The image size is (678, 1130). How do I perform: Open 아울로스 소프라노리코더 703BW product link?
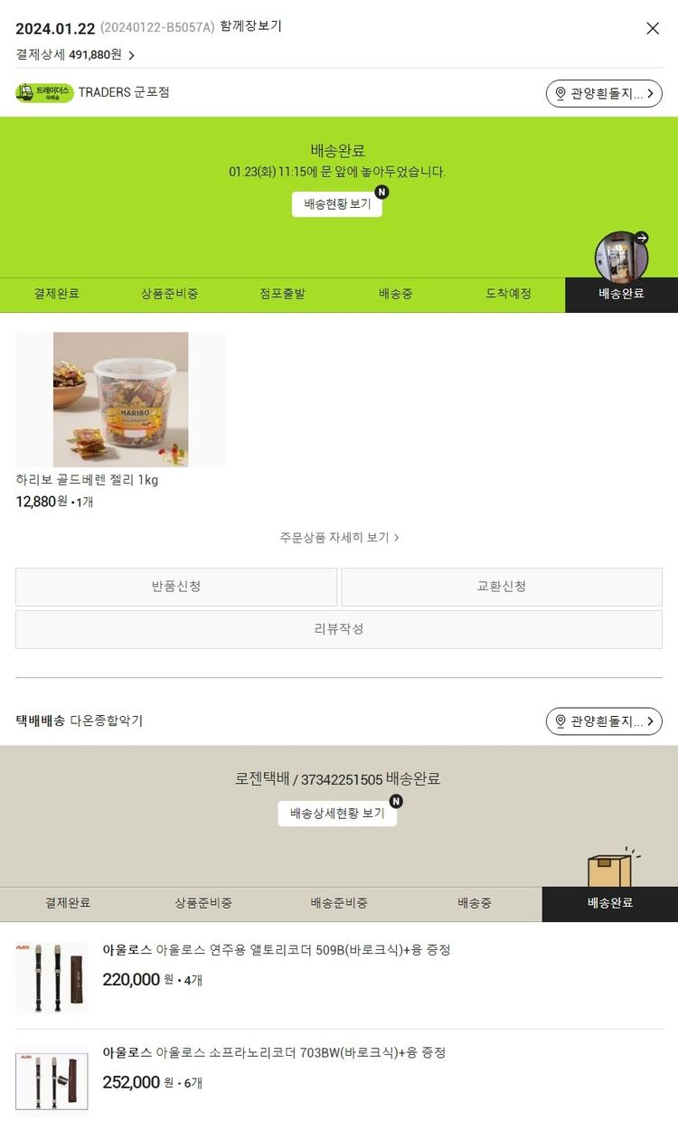pos(274,1053)
